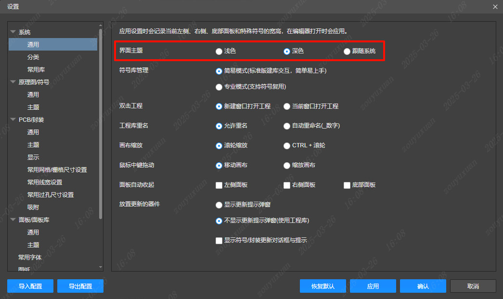
Task: Collapse the PCB/封装 category
Action: pyautogui.click(x=12, y=119)
